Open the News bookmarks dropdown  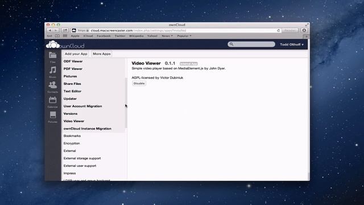pos(167,36)
